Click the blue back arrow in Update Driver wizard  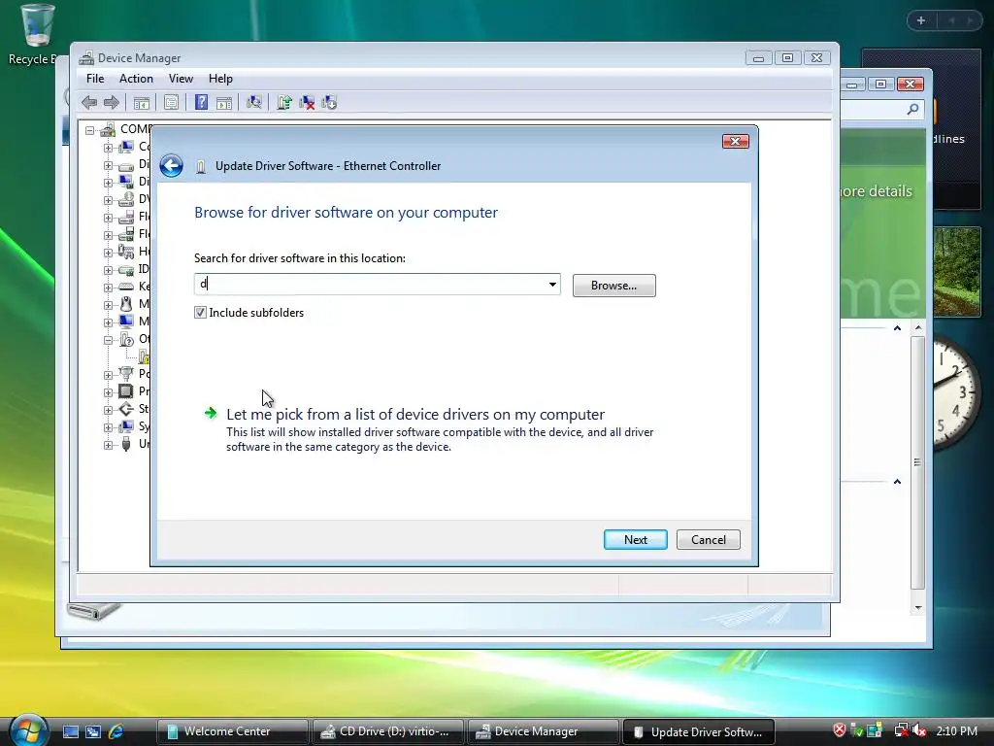(x=171, y=166)
